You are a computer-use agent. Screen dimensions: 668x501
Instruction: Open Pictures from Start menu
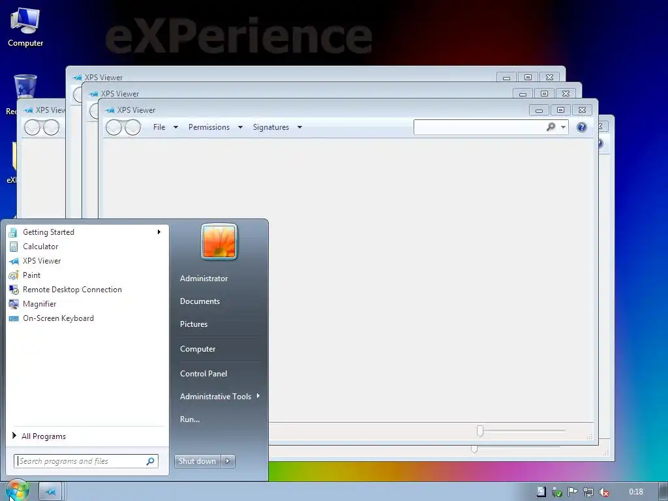click(193, 324)
